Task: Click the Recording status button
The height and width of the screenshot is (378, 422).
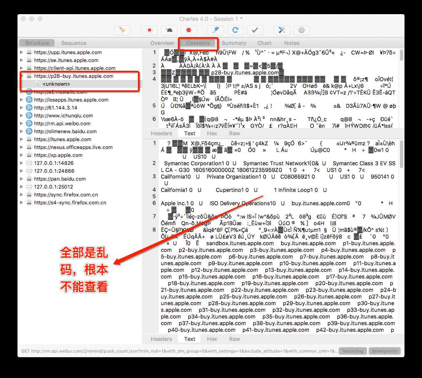Action: 352,351
